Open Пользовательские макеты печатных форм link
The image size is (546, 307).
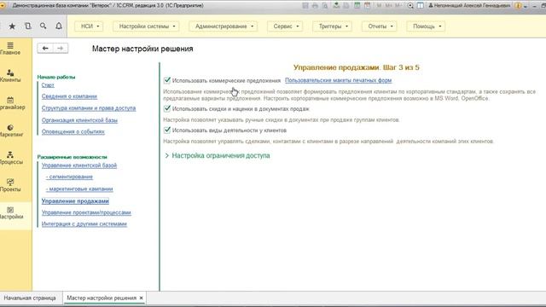(x=338, y=80)
